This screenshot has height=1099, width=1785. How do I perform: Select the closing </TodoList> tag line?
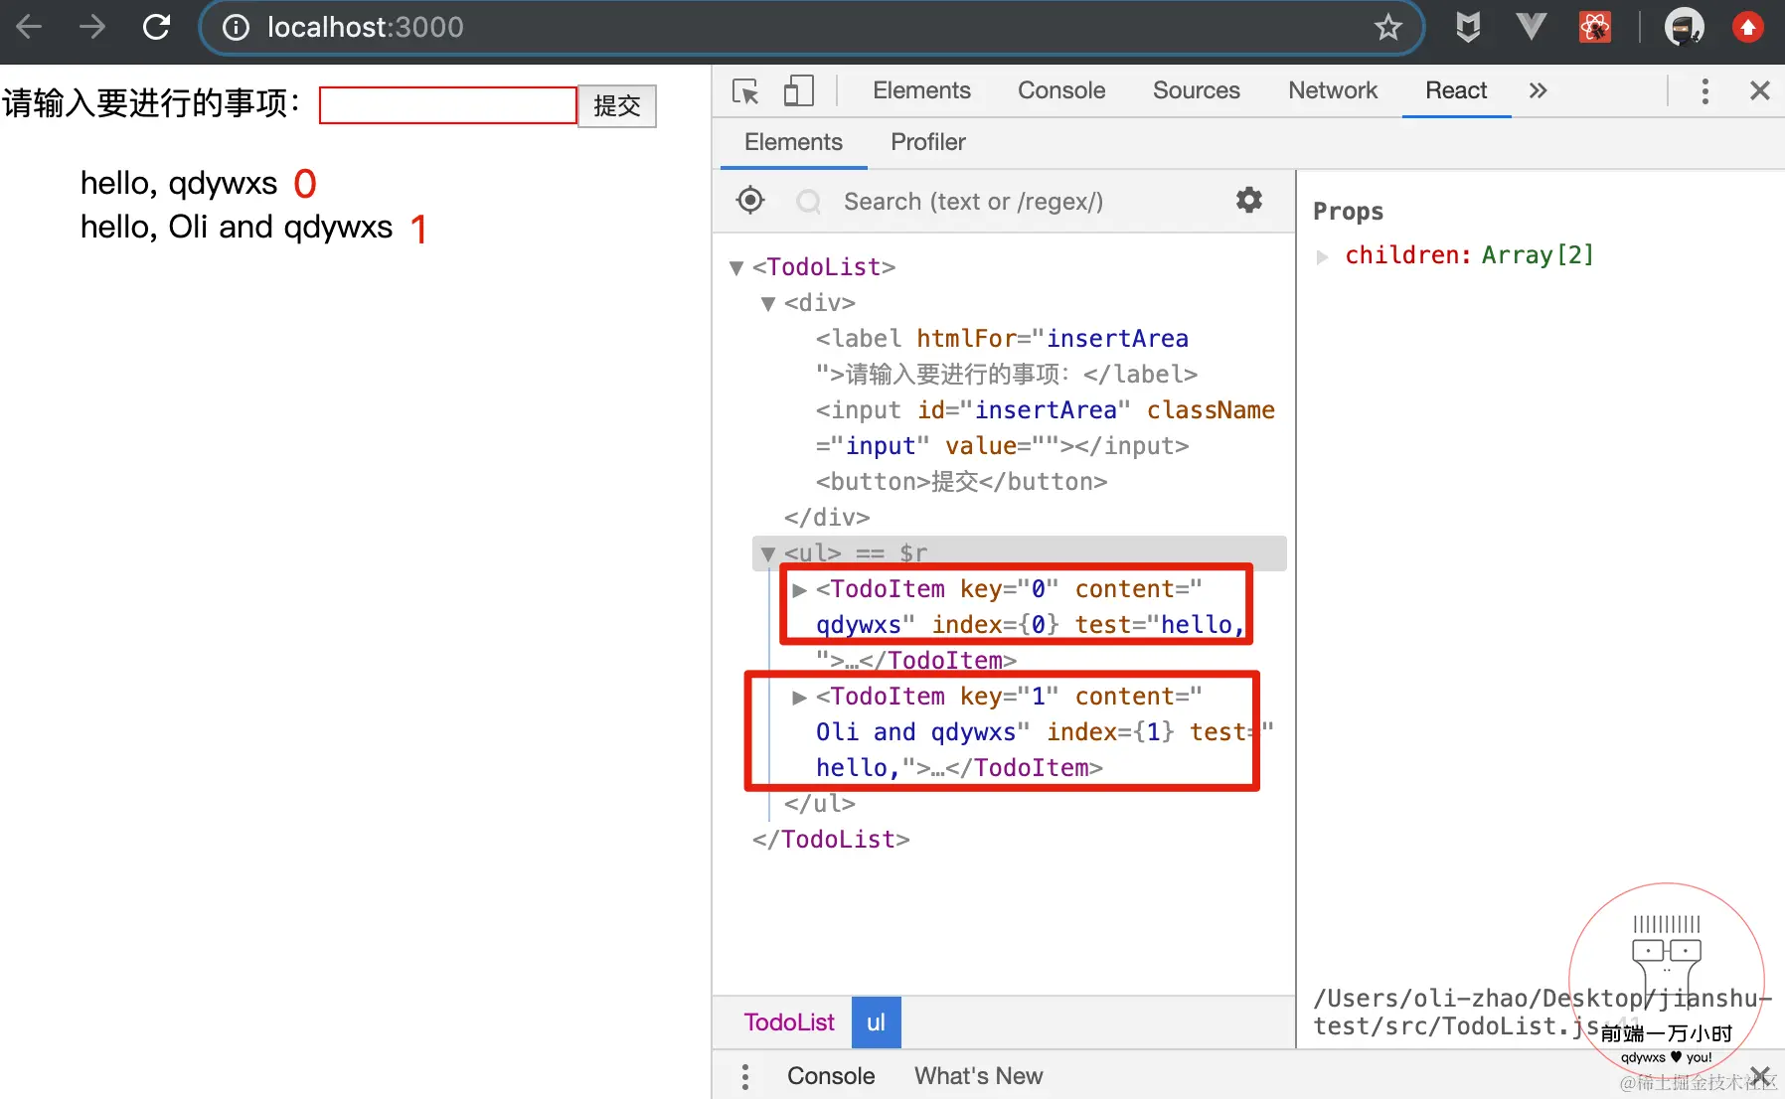coord(831,840)
